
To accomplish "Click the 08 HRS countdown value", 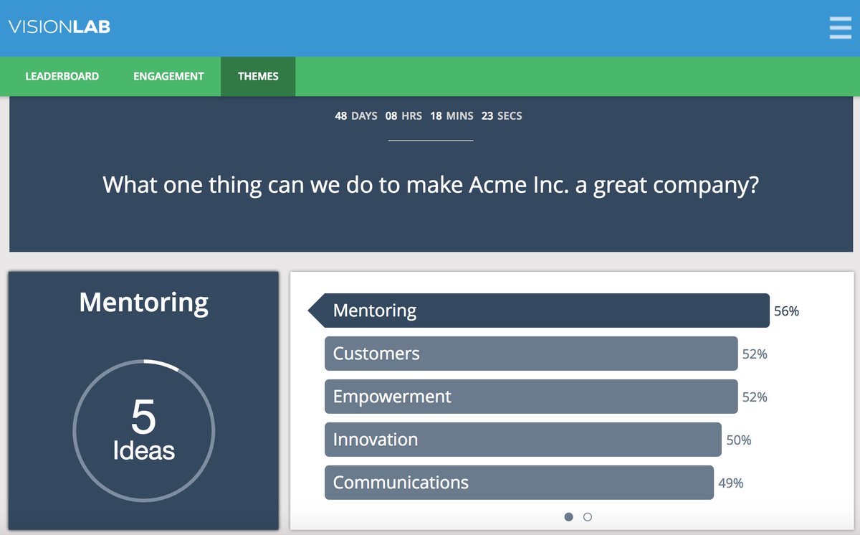I will tap(403, 115).
